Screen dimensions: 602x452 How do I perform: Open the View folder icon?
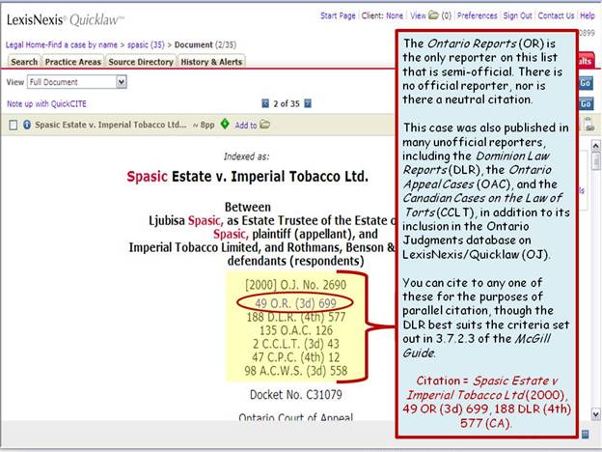click(433, 15)
